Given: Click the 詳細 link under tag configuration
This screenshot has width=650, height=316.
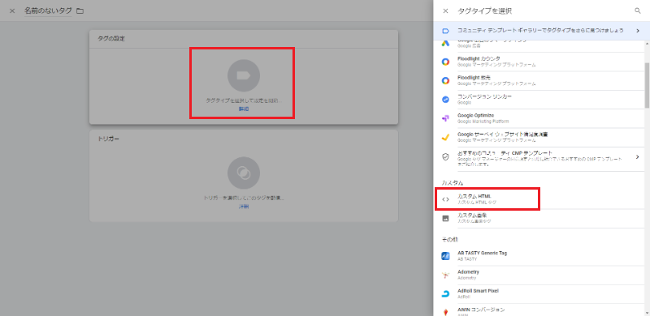Looking at the screenshot, I should click(x=244, y=109).
